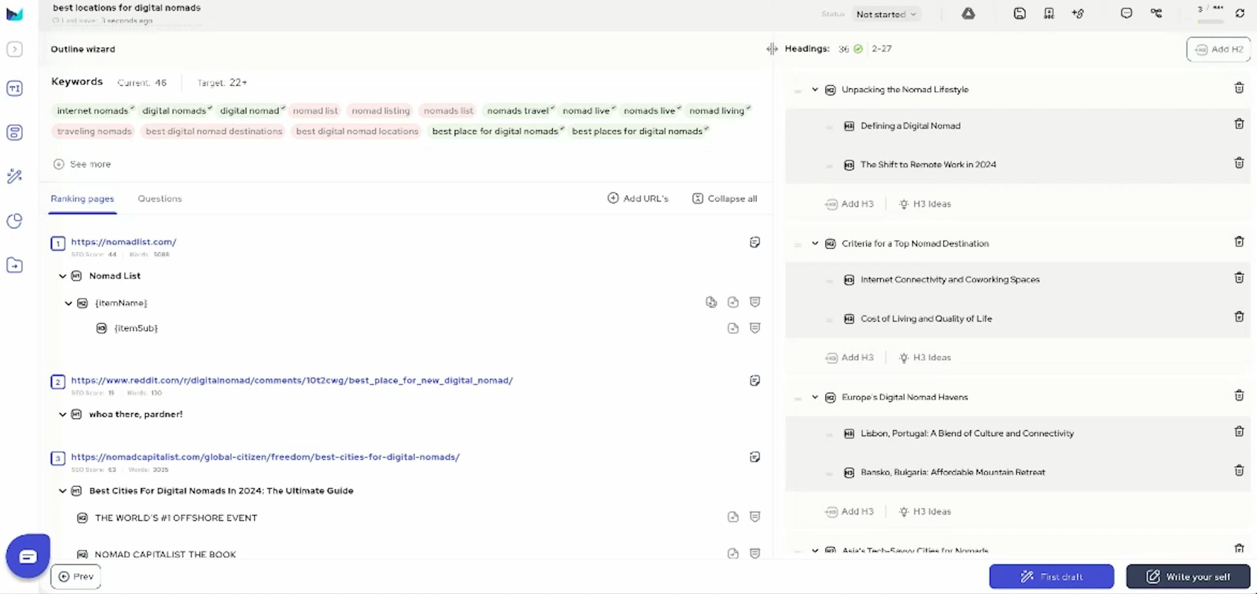1257x594 pixels.
Task: Click the 'First draft' button
Action: [x=1051, y=576]
